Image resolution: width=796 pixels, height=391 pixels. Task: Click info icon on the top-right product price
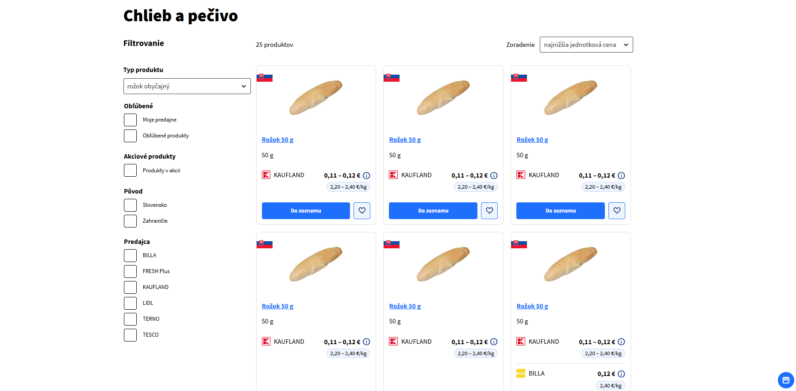[x=621, y=175]
